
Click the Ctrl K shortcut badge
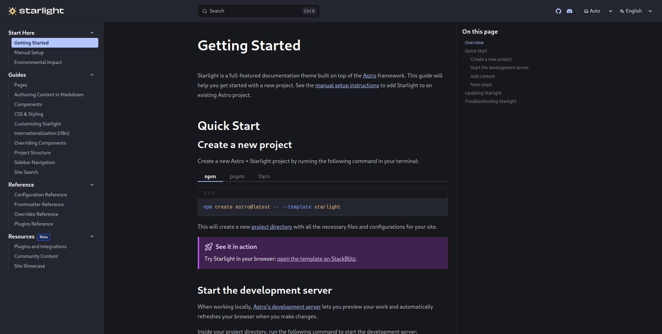tap(309, 11)
